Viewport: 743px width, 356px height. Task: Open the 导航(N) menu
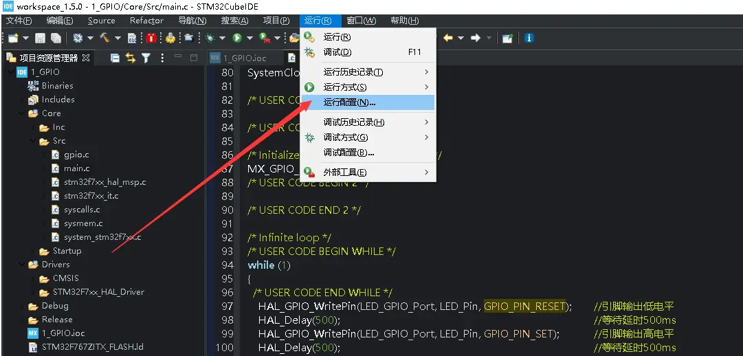tap(192, 21)
